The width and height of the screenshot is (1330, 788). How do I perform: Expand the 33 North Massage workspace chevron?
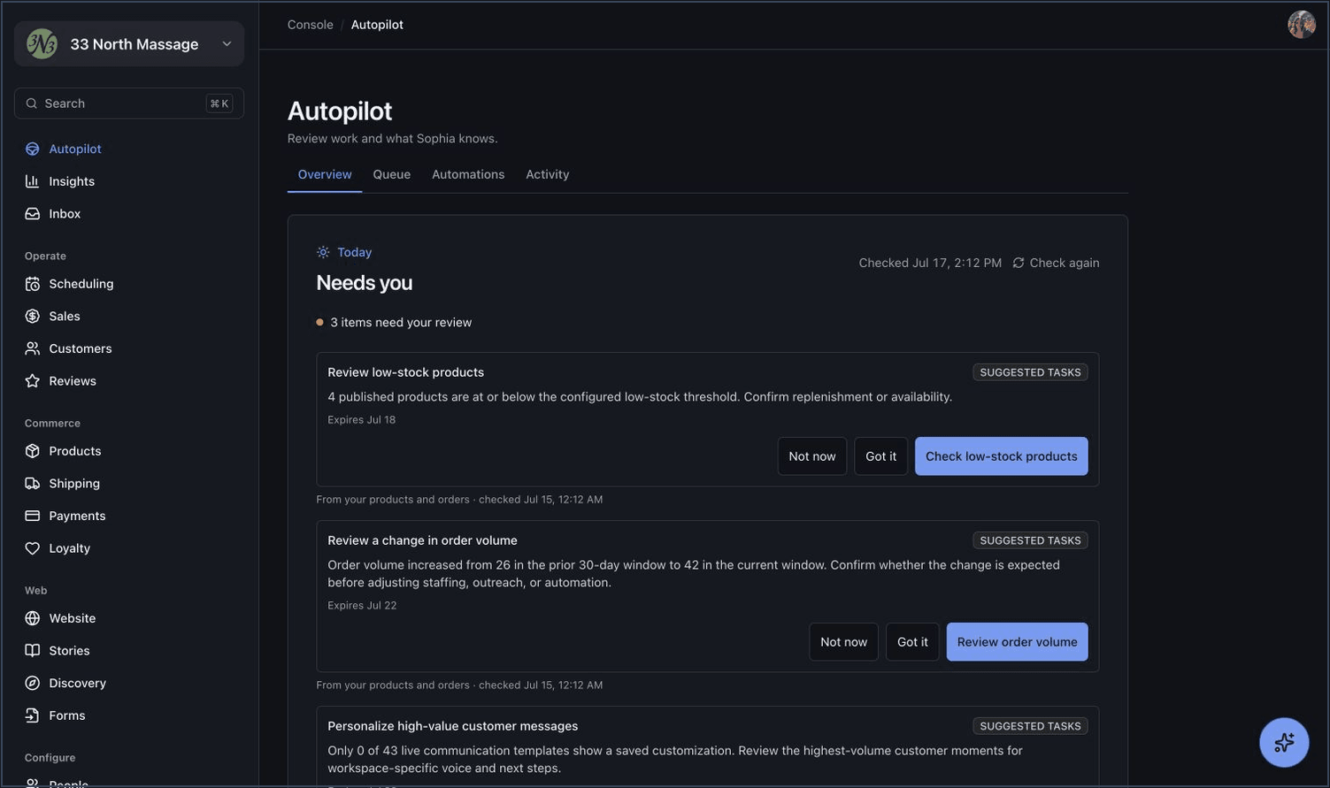227,43
